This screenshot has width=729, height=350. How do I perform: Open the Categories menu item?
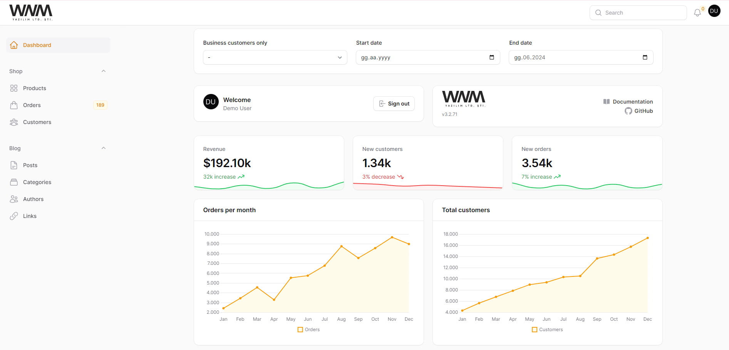pyautogui.click(x=37, y=182)
